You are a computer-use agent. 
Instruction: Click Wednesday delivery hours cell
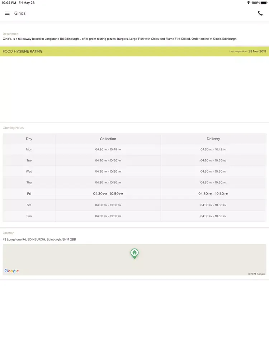pos(213,171)
